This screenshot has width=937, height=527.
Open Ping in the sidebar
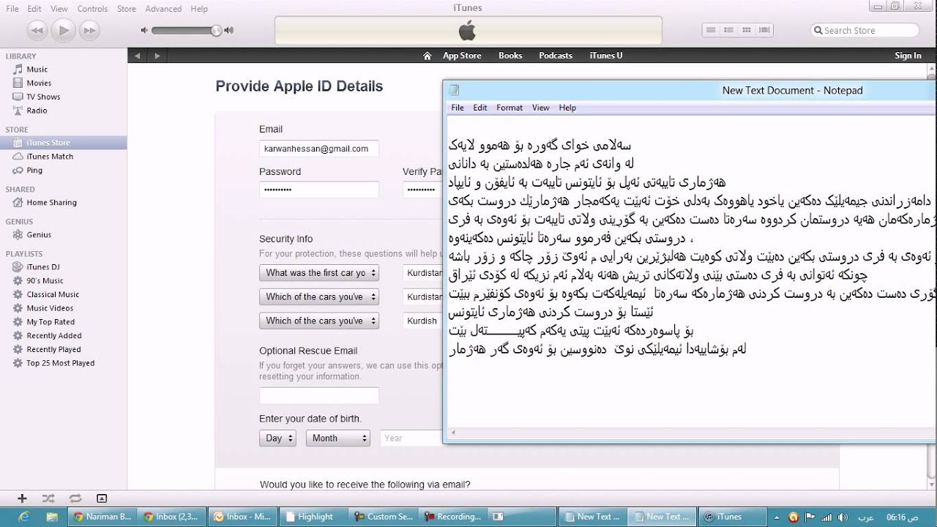point(34,170)
